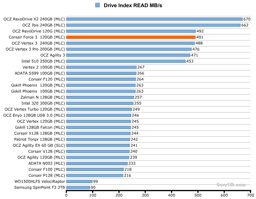This screenshot has height=199, width=256.
Task: Click the Zalman N 128GB bar
Action: click(x=100, y=97)
